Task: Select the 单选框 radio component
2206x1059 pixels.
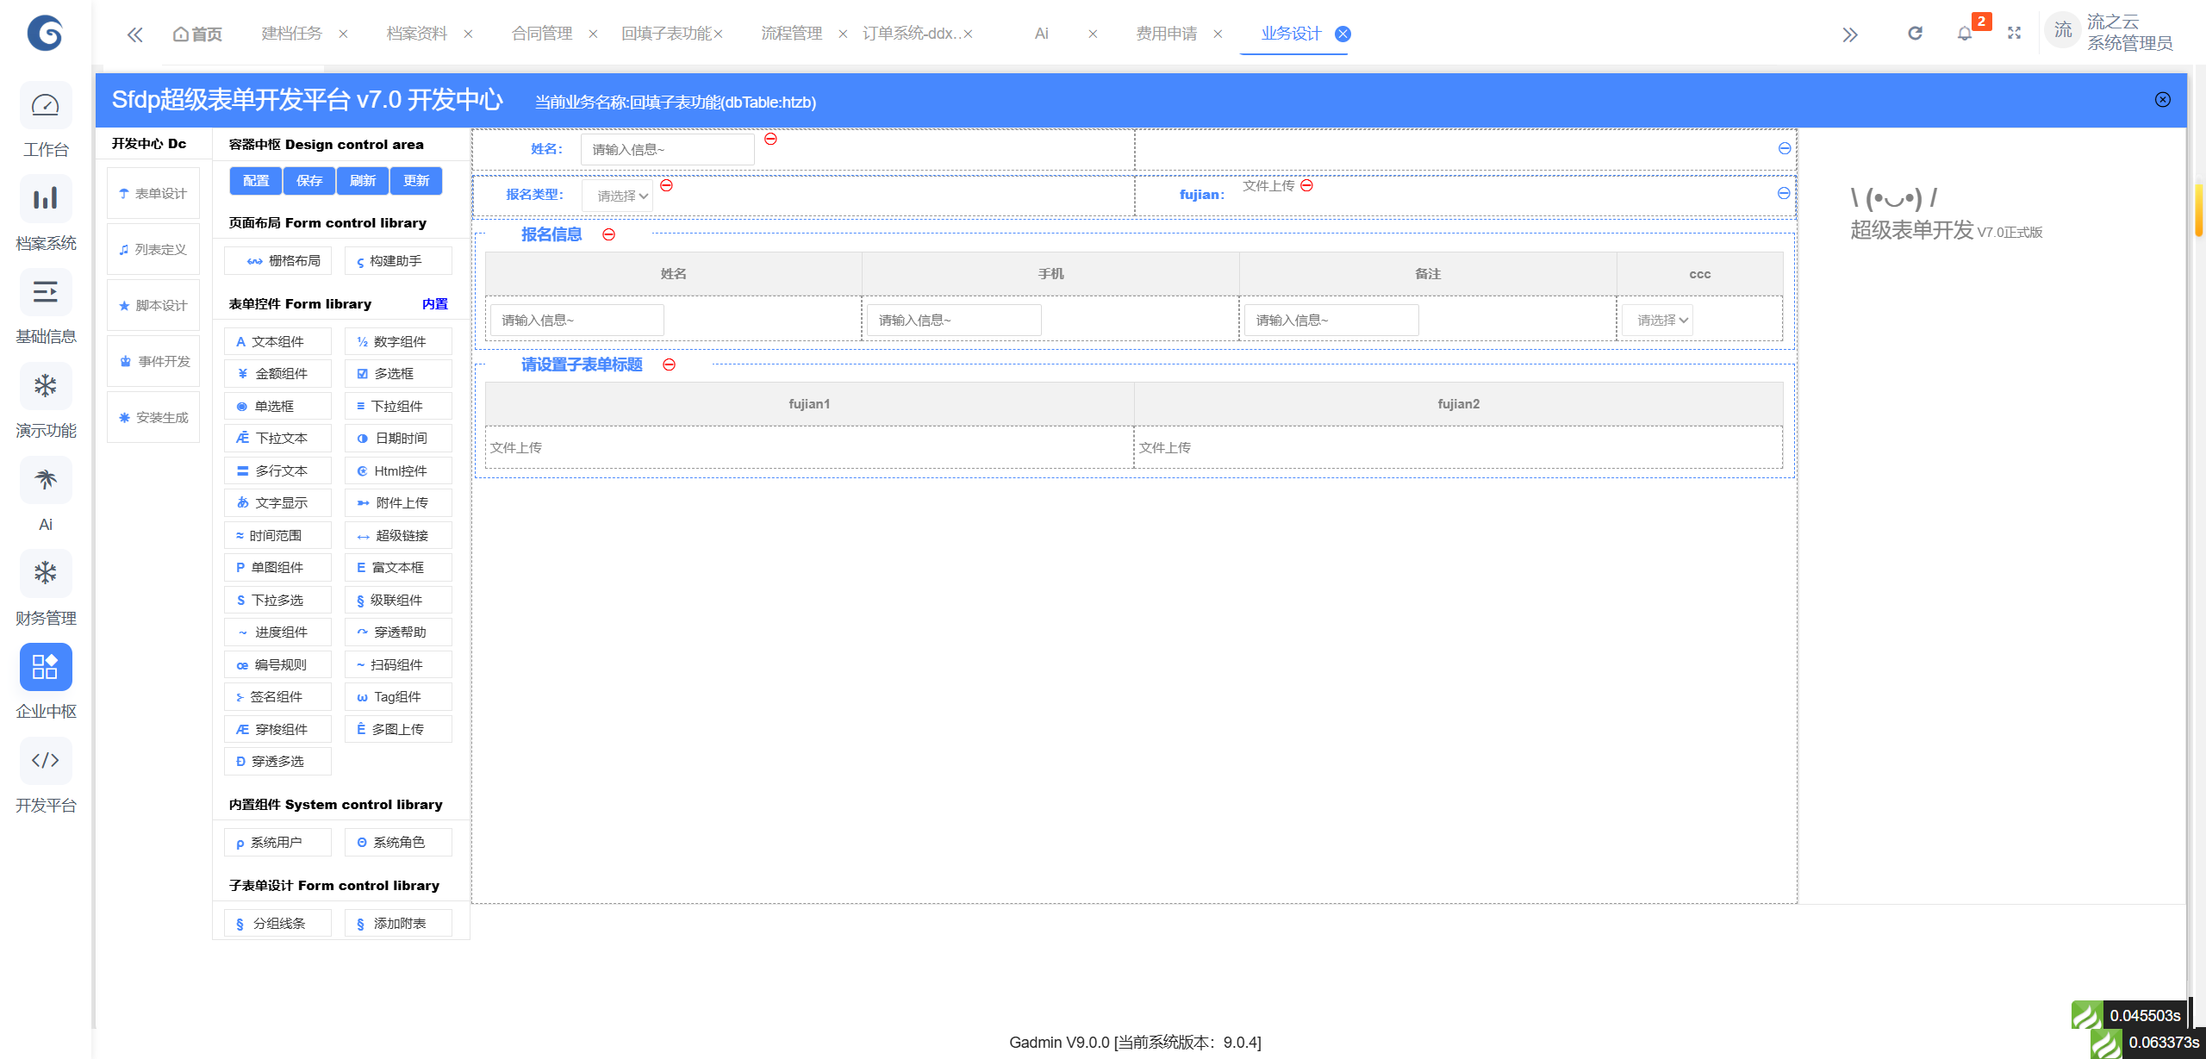Action: pyautogui.click(x=277, y=406)
